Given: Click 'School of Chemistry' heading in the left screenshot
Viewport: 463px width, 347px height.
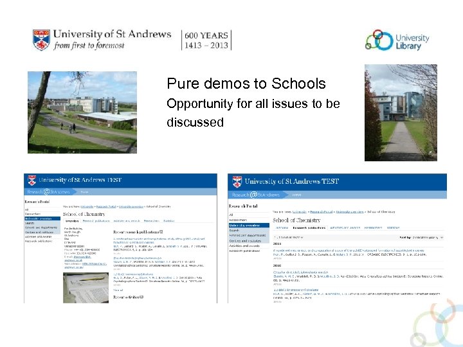Looking at the screenshot, I should coord(84,214).
